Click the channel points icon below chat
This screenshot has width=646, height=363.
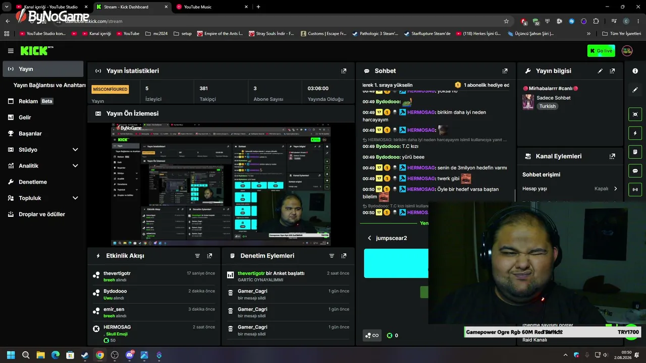372,335
